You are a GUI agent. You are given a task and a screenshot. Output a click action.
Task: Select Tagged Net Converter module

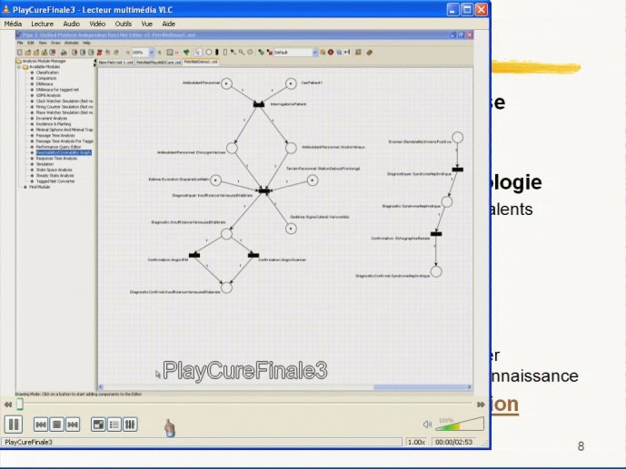(55, 181)
